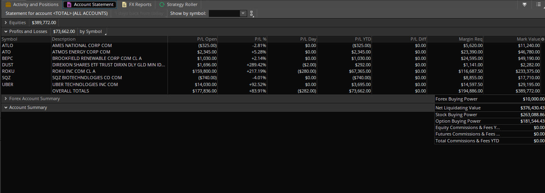Open the 'by Symbol' grouping dropdown
This screenshot has width=545, height=193.
coord(93,31)
